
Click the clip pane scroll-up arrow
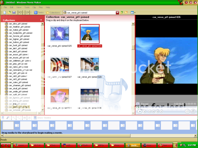pos(133,24)
